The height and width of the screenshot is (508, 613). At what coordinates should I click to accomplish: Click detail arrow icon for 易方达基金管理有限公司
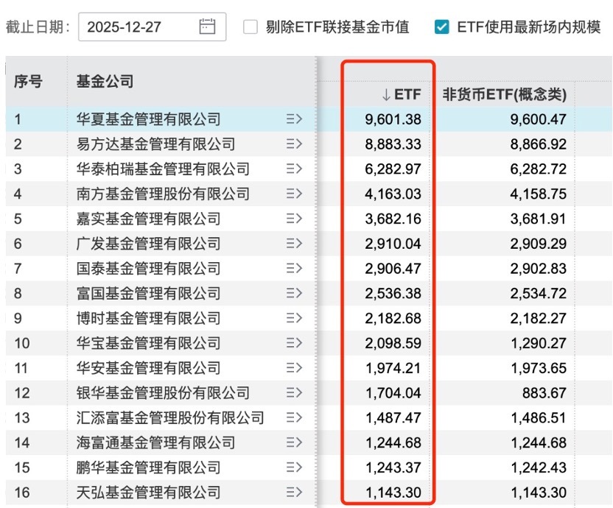(294, 144)
